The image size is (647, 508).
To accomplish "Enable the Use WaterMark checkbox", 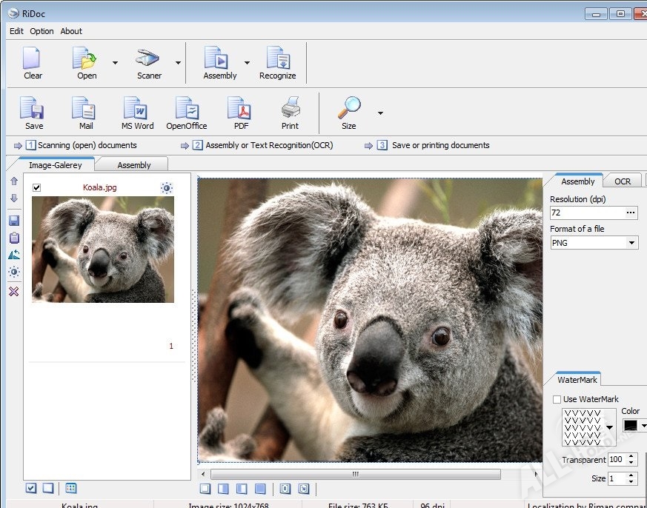I will (x=557, y=399).
